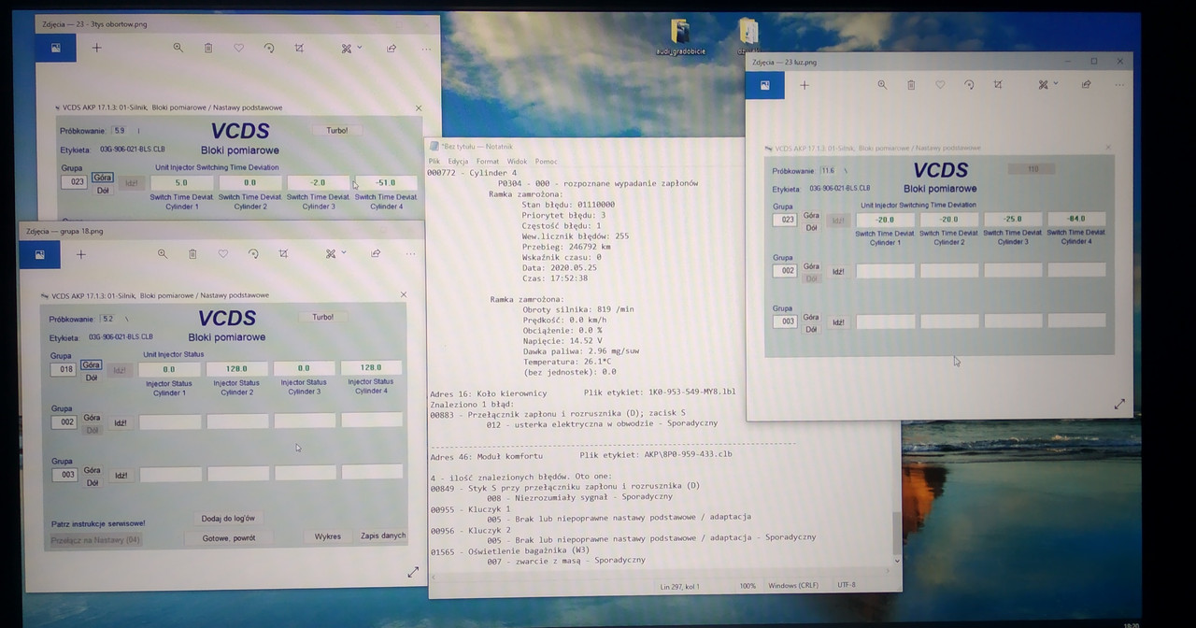Screen dimensions: 1196x628
Task: Share the 3tys obortow.png photo
Action: pyautogui.click(x=392, y=48)
